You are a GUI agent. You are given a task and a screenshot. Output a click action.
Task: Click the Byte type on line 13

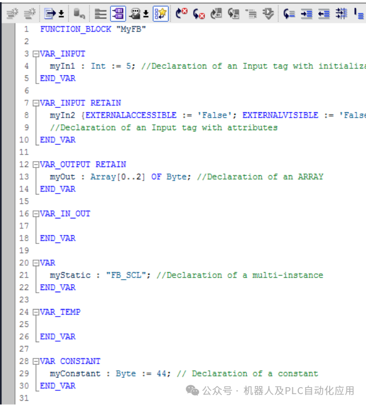click(x=176, y=177)
